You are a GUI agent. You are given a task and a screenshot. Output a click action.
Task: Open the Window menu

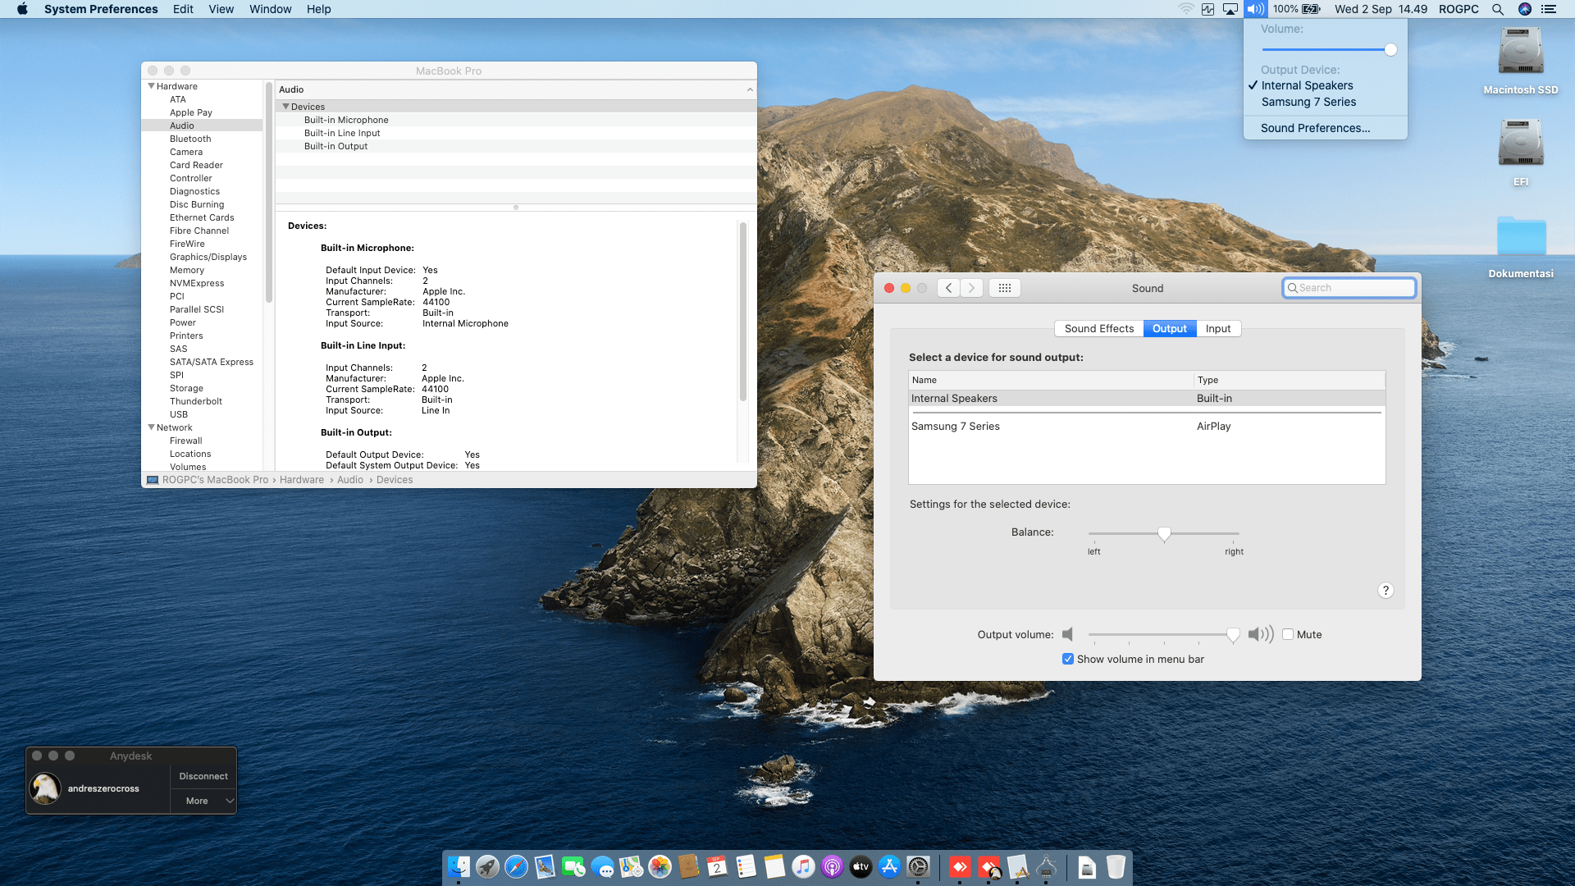pos(270,9)
